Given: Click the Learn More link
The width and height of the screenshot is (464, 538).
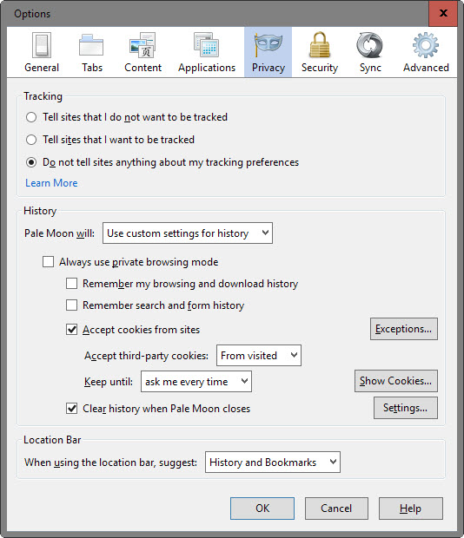Looking at the screenshot, I should pos(51,183).
